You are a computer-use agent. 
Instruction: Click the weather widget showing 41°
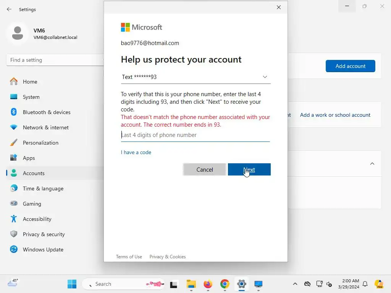13,283
